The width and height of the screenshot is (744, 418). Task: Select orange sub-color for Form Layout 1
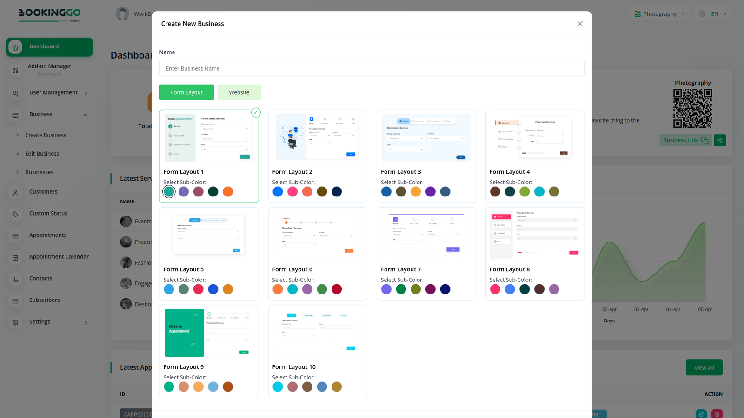click(x=228, y=192)
